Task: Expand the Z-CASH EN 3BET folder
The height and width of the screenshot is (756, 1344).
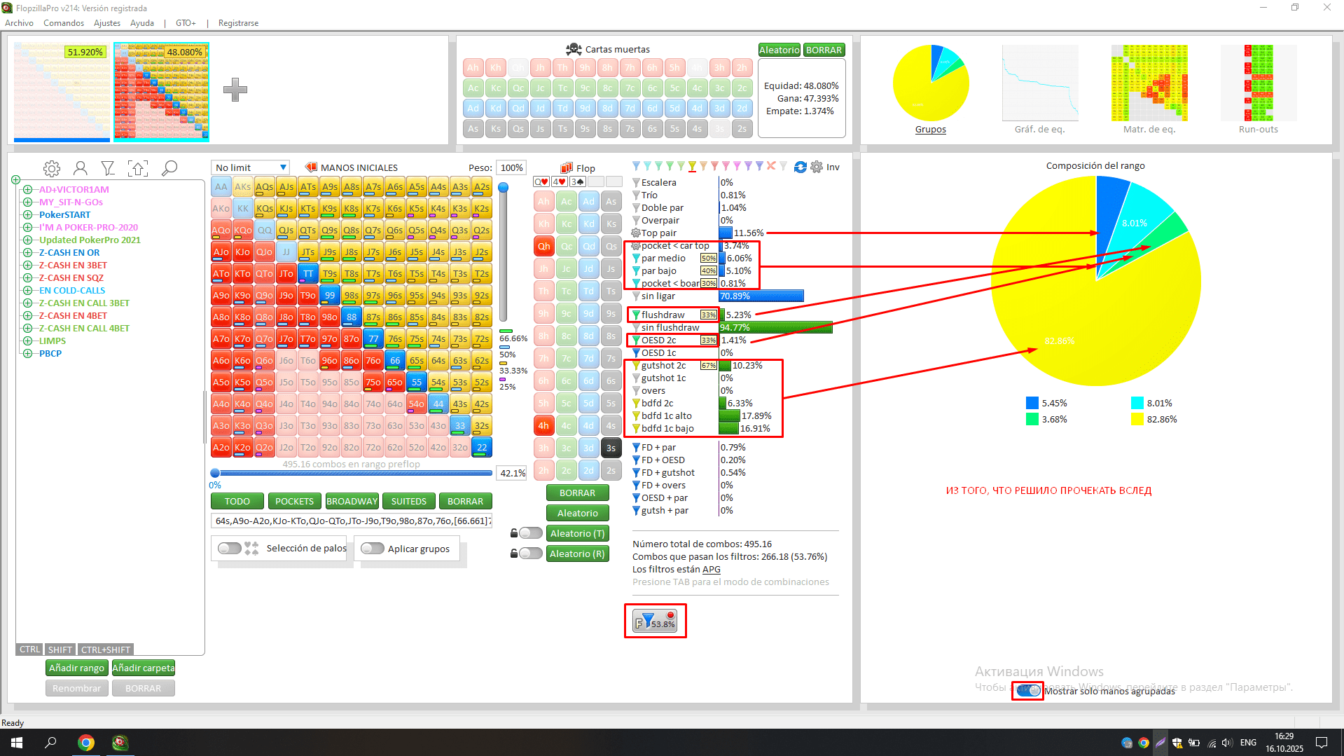Action: pos(28,266)
